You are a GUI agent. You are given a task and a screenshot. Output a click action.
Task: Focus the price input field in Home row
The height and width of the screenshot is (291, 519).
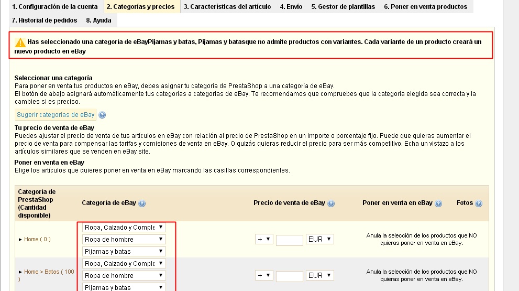click(x=290, y=240)
